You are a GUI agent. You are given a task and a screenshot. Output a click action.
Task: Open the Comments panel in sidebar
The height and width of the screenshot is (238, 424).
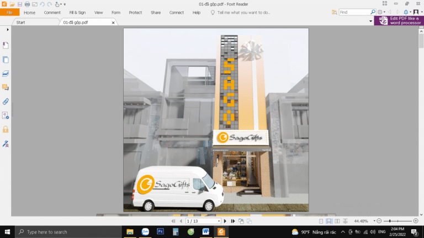coord(6,88)
